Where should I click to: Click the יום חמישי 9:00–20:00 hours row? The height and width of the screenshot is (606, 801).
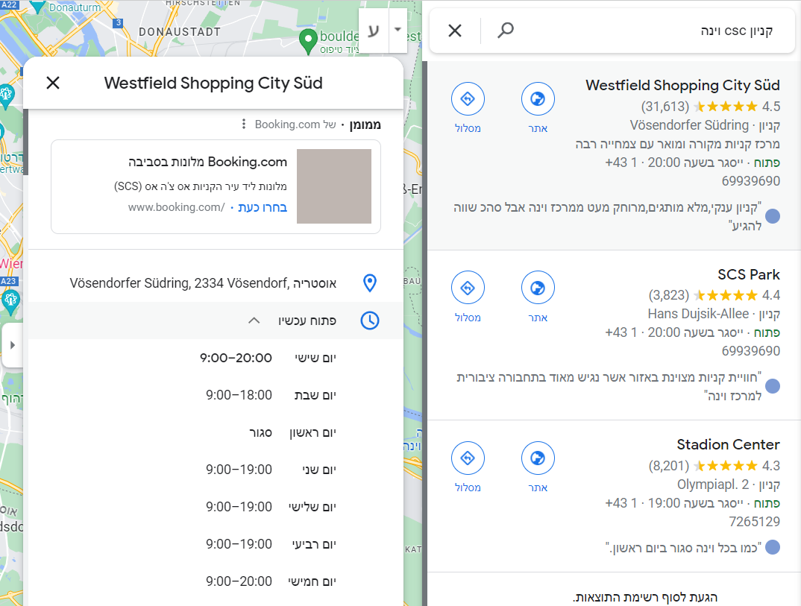[271, 581]
